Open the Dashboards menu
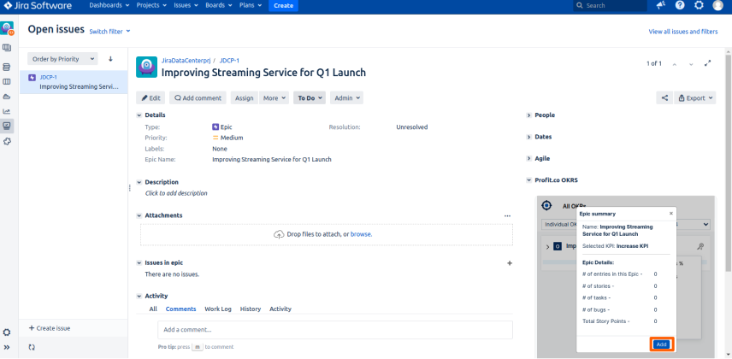Image resolution: width=732 pixels, height=359 pixels. click(x=109, y=6)
